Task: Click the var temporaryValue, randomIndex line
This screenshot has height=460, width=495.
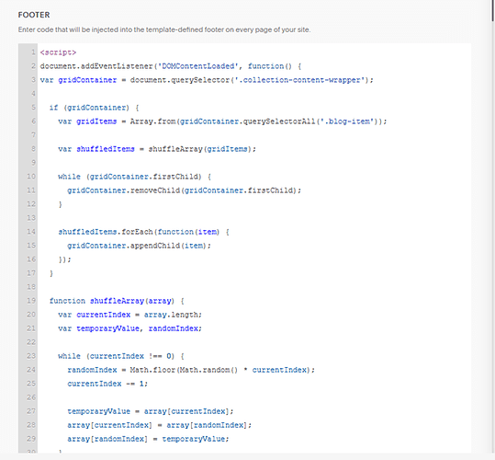Action: click(x=129, y=328)
